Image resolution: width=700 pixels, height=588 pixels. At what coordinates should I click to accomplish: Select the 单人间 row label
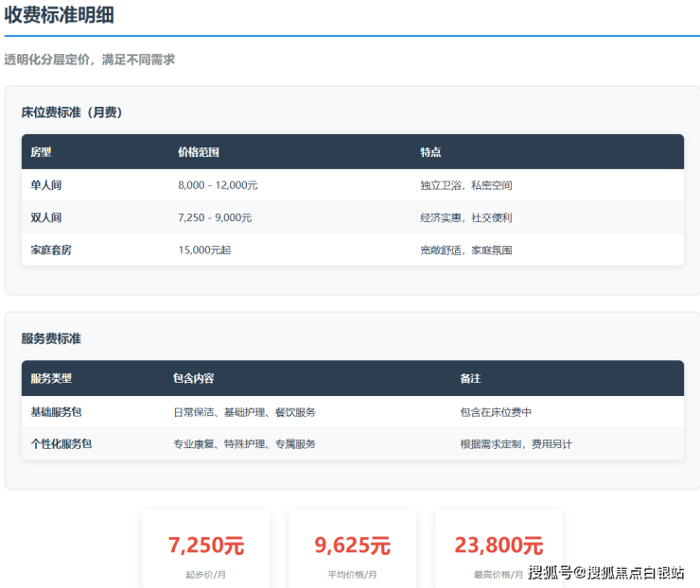click(46, 185)
